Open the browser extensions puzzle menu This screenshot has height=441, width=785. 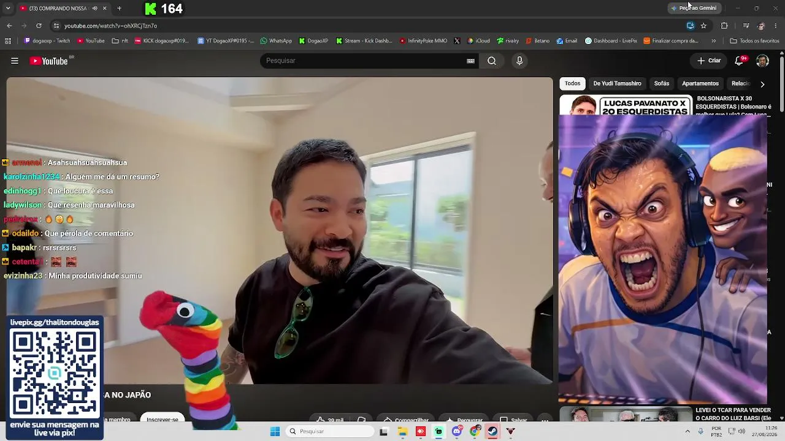724,26
